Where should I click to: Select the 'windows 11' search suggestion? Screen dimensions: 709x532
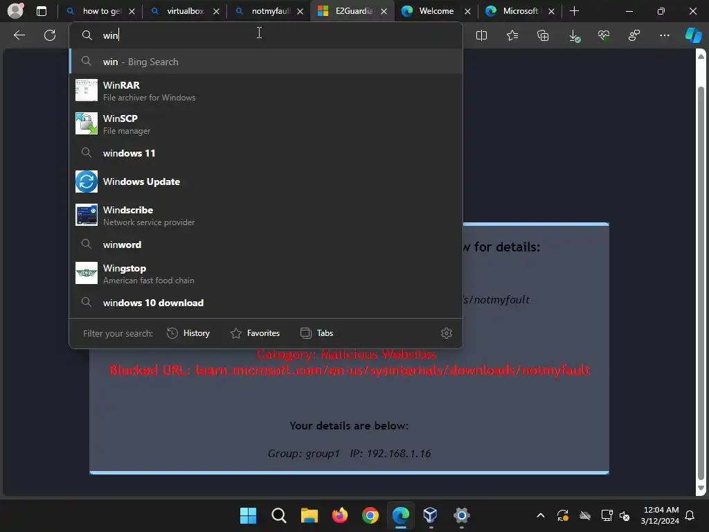(266, 153)
